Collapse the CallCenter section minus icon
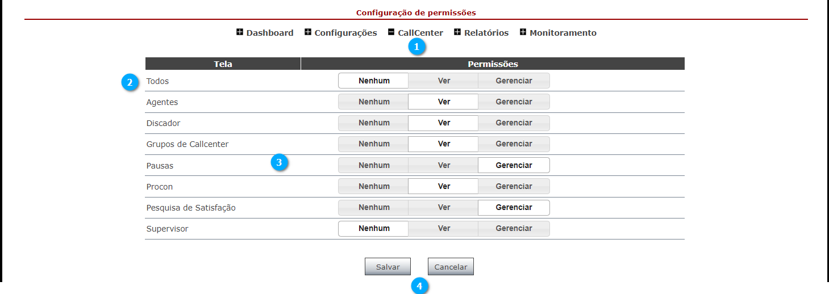 click(x=391, y=32)
